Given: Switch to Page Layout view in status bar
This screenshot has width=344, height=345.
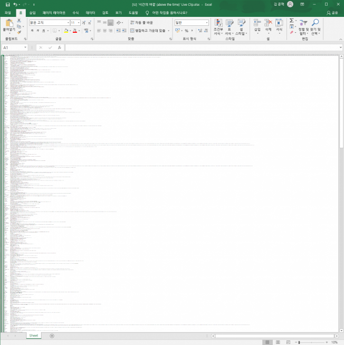Looking at the screenshot, I should tap(278, 342).
